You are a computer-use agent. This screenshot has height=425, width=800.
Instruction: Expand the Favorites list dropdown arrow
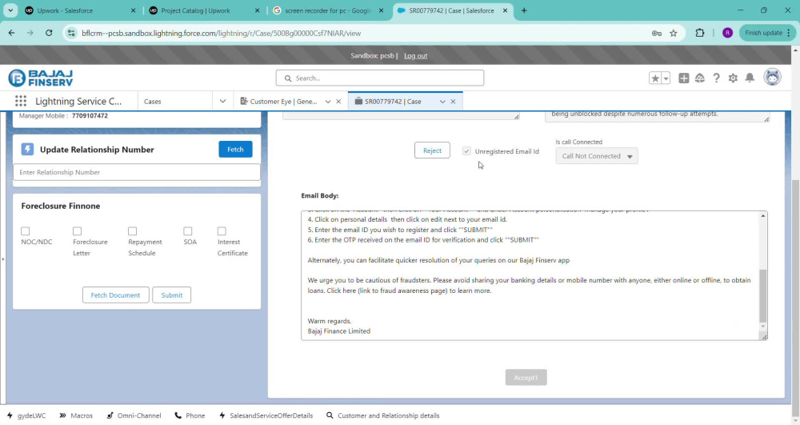click(666, 78)
